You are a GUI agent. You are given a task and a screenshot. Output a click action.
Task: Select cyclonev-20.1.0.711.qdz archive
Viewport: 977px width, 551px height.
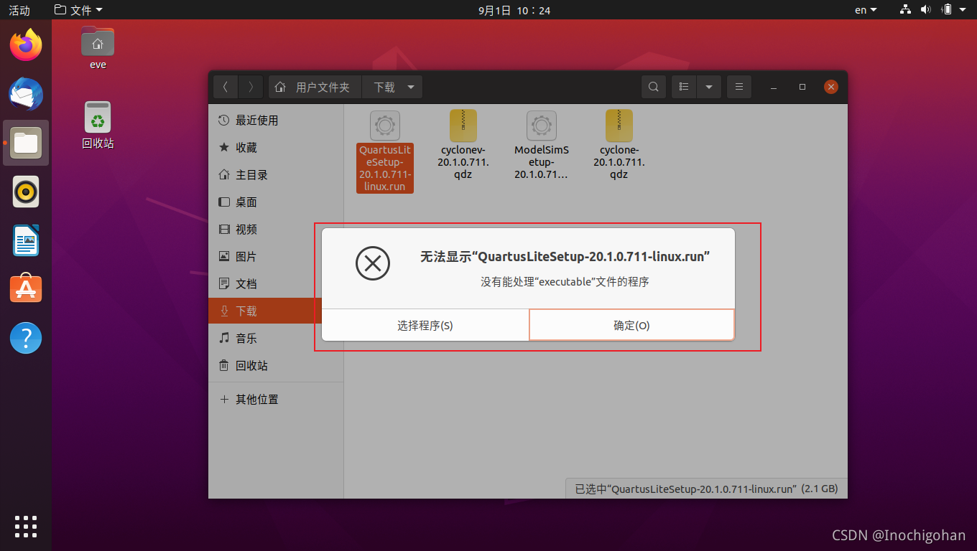(463, 144)
